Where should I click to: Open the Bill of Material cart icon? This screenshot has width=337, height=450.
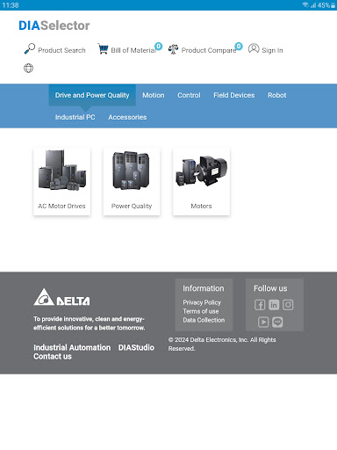pos(103,49)
